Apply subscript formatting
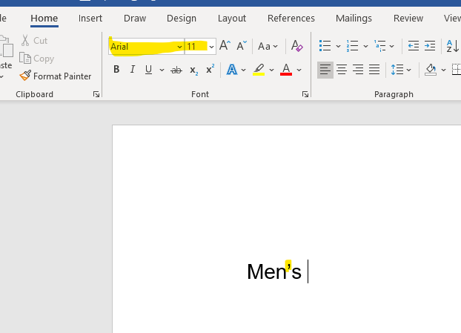 pyautogui.click(x=193, y=70)
